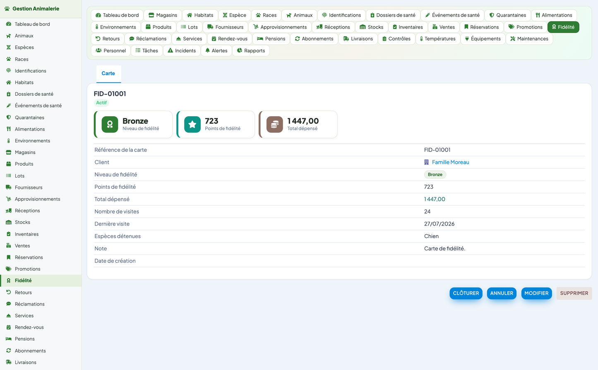The height and width of the screenshot is (370, 598).
Task: Click the CLÔTURER button
Action: coord(466,293)
